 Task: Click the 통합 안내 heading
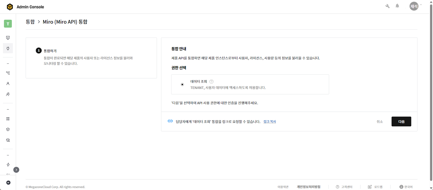[179, 49]
